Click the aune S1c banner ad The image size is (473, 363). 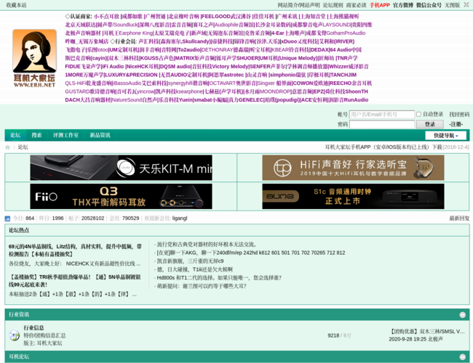(x=353, y=196)
